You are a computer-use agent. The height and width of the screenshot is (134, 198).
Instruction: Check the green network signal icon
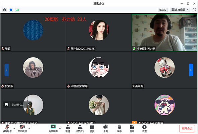17,10
